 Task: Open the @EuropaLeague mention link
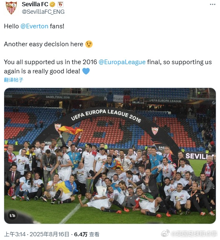pos(122,62)
